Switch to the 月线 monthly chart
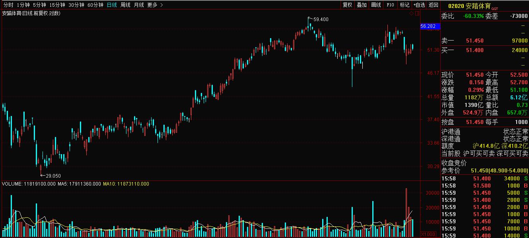Screen dimensions: 529x238 [x=139, y=5]
